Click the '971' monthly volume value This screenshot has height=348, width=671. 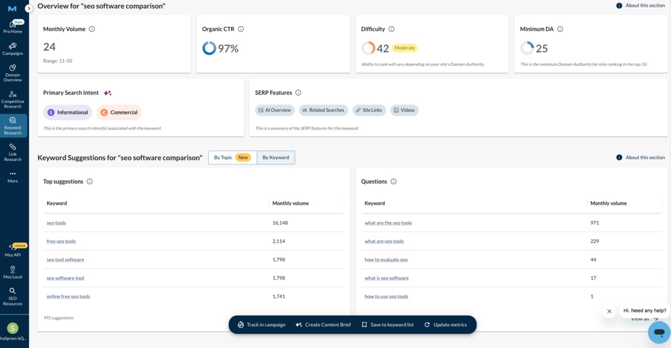point(594,223)
